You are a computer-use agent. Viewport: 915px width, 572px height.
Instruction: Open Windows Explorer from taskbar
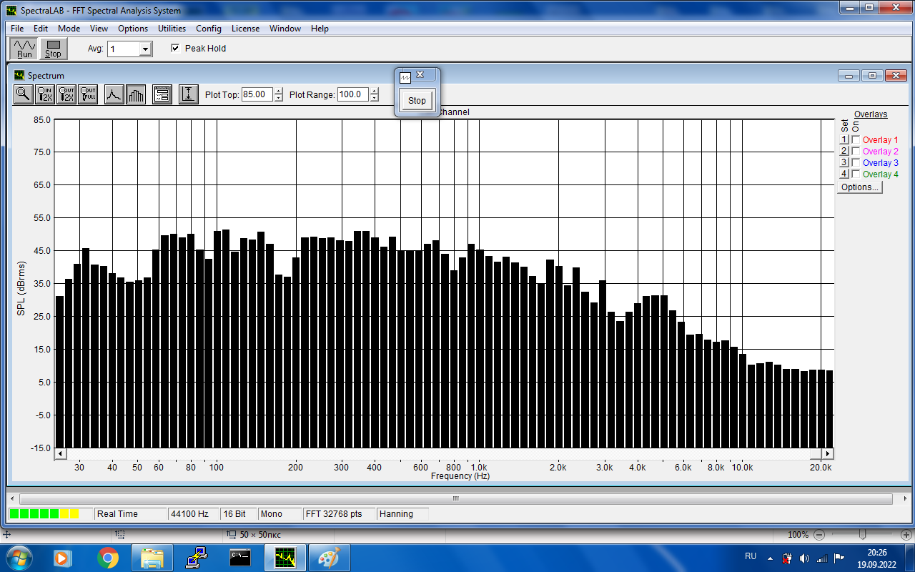pyautogui.click(x=153, y=557)
